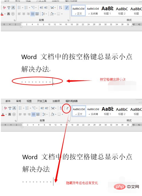Apply 正文 style in upper ribbon
The height and width of the screenshot is (196, 142).
78,11
